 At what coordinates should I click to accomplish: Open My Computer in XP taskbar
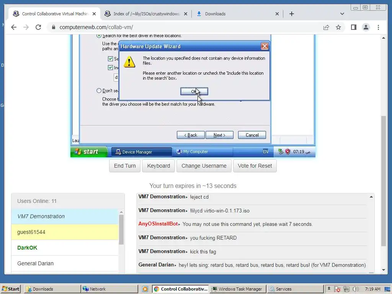coord(203,152)
